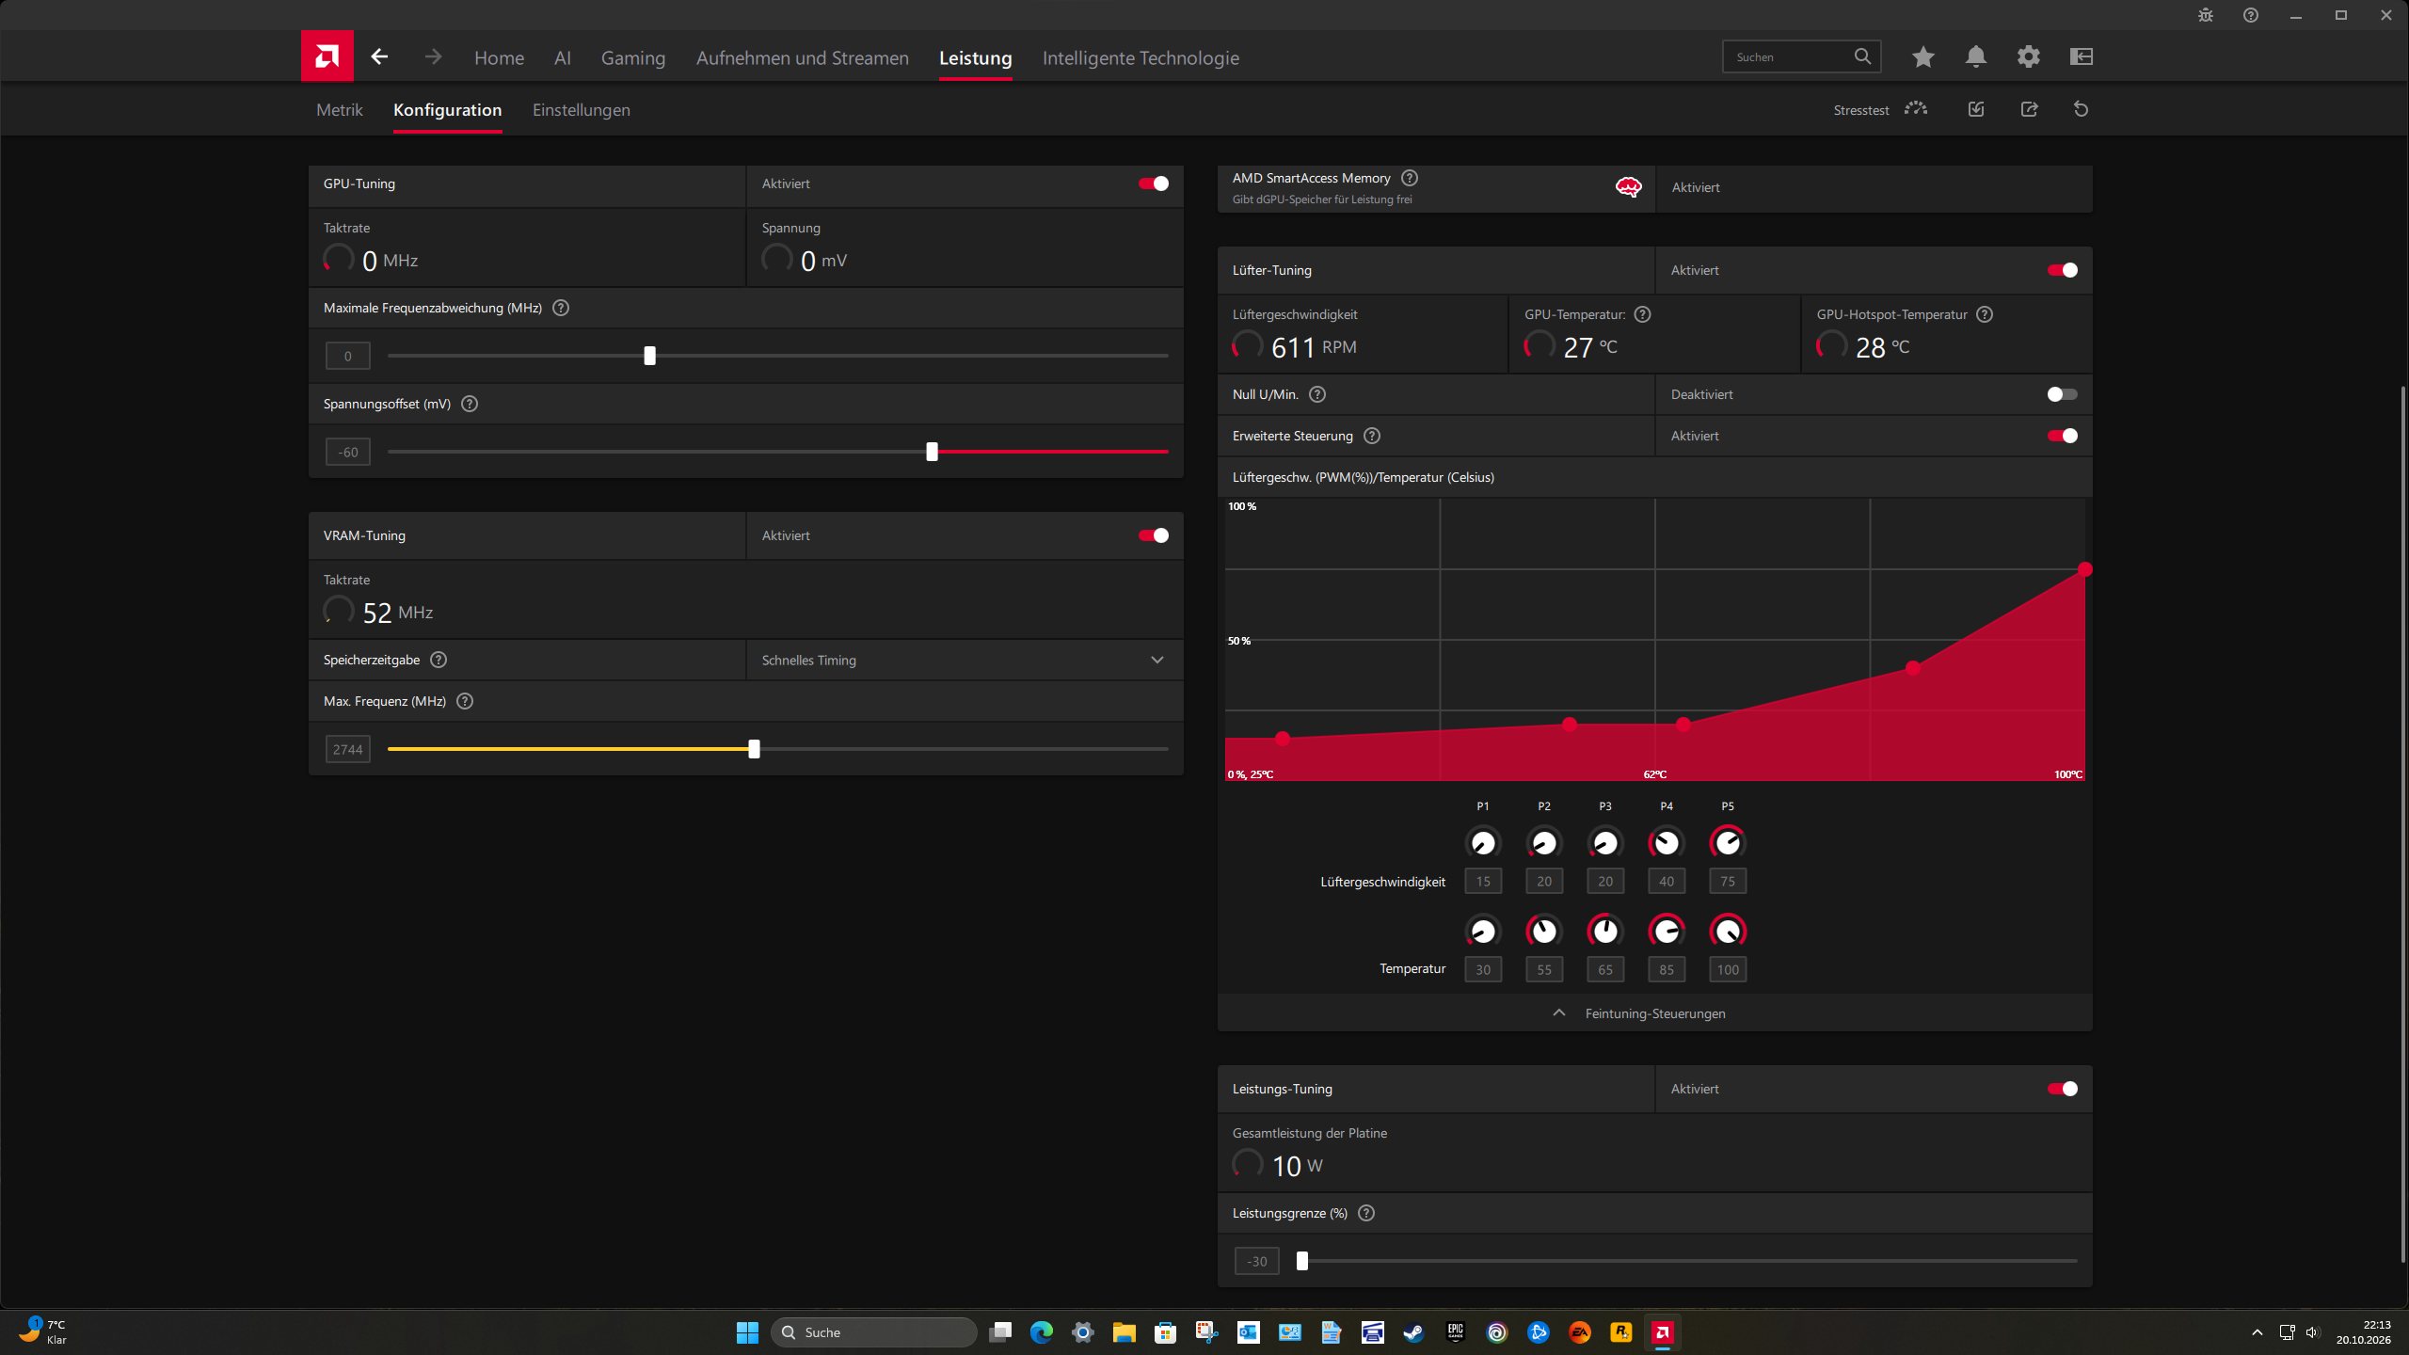Open Windows Start menu
The height and width of the screenshot is (1355, 2409).
(x=747, y=1332)
